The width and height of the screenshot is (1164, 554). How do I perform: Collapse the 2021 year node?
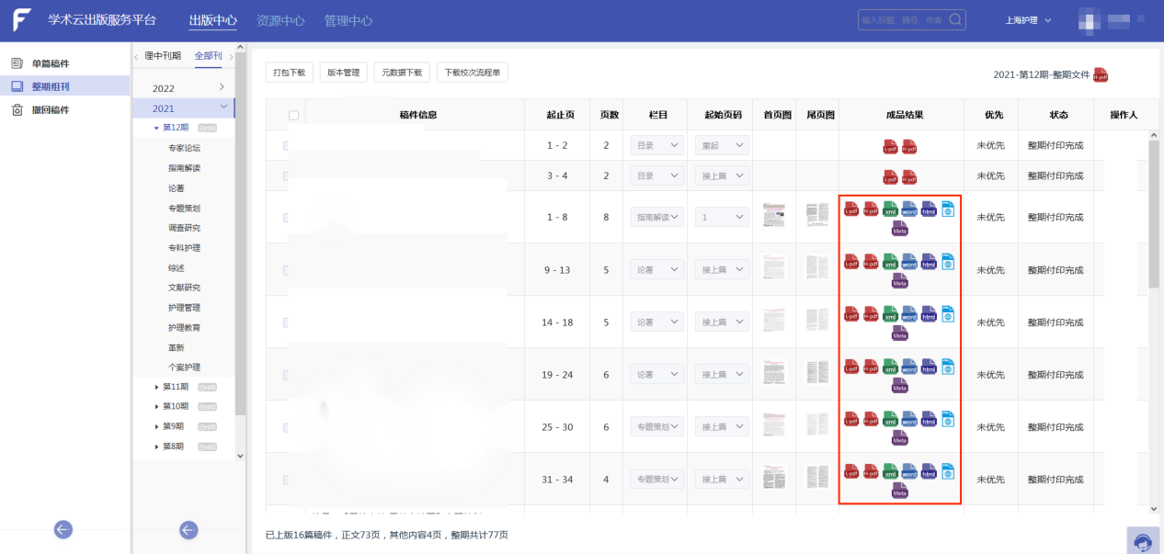click(x=225, y=107)
